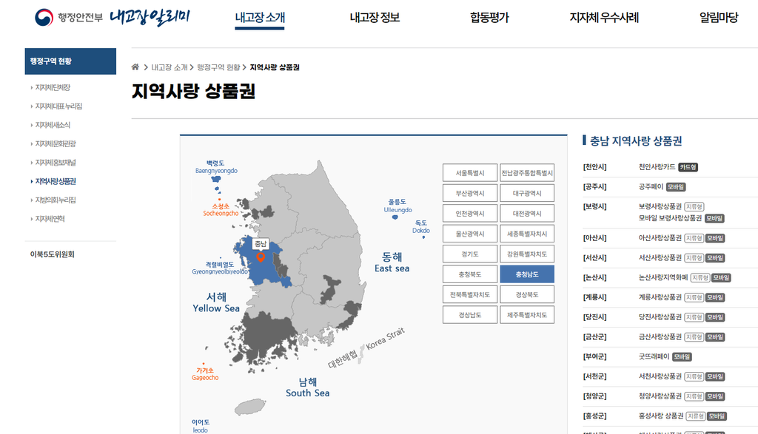Screen dimensions: 758x434
Task: Select the 인천광역시 region button
Action: pos(470,214)
